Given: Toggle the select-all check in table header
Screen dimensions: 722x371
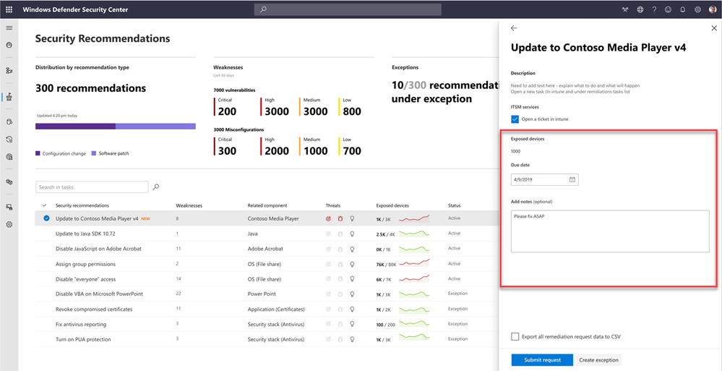Looking at the screenshot, I should [45, 205].
